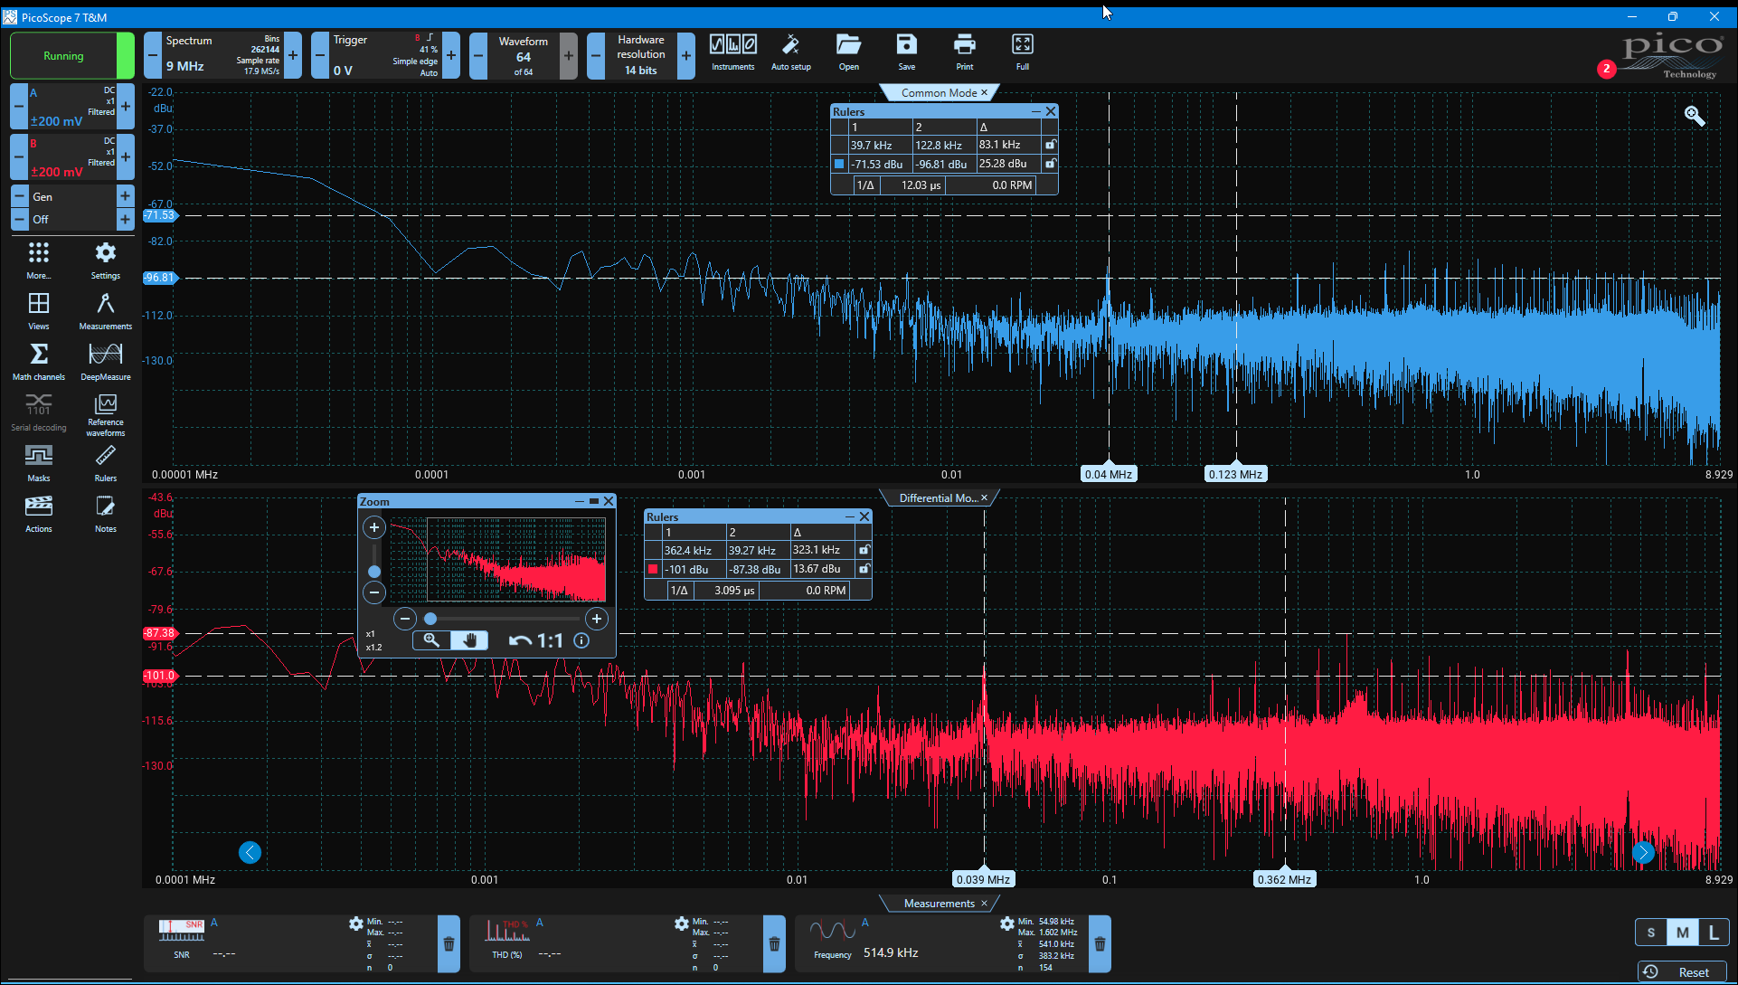Open the DeepMeasure tool
Image resolution: width=1738 pixels, height=985 pixels.
pos(106,362)
